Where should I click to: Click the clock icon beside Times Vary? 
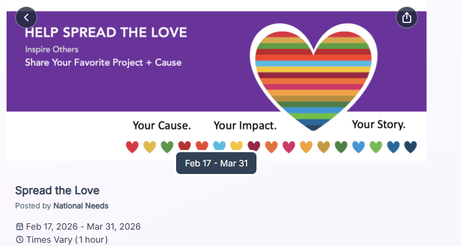[20, 239]
